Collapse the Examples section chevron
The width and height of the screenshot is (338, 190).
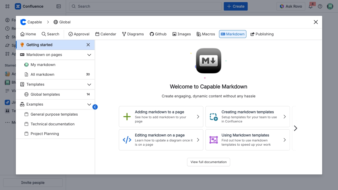tap(89, 104)
